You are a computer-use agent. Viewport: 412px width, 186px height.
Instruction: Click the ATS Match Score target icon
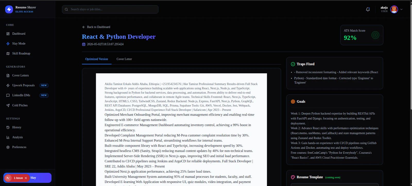coord(375,35)
